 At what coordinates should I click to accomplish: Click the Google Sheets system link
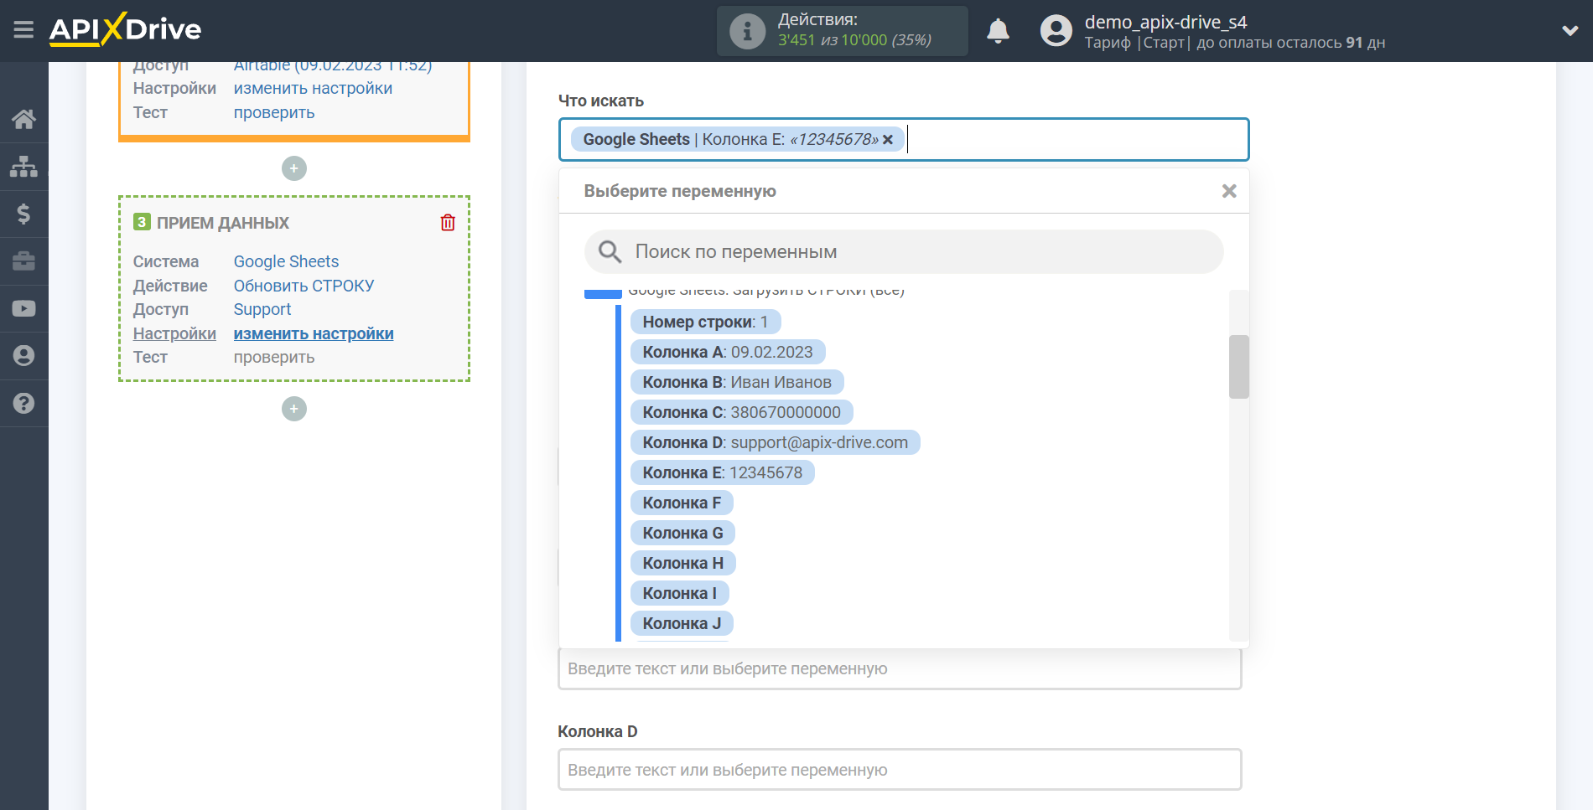tap(286, 261)
